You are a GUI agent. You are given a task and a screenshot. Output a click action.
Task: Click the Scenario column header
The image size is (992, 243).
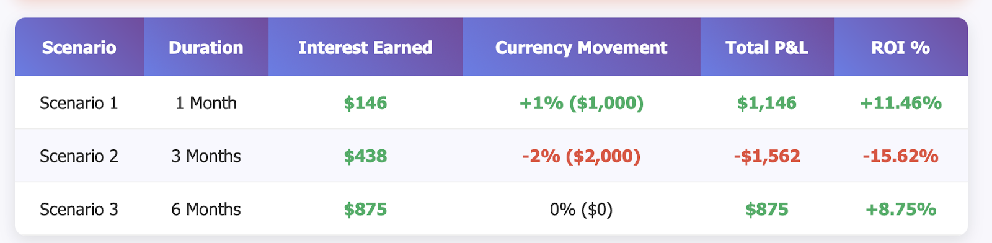pyautogui.click(x=79, y=48)
